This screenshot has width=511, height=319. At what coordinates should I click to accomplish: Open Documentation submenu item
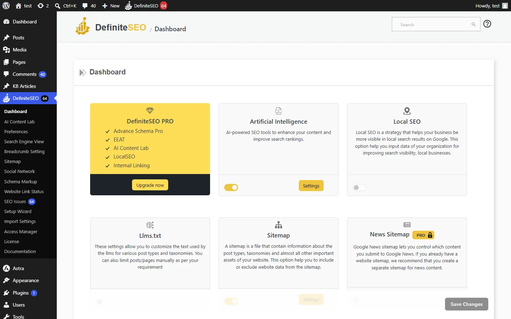click(20, 251)
